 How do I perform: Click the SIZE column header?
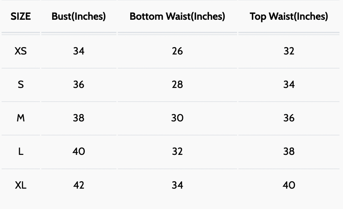coord(20,16)
